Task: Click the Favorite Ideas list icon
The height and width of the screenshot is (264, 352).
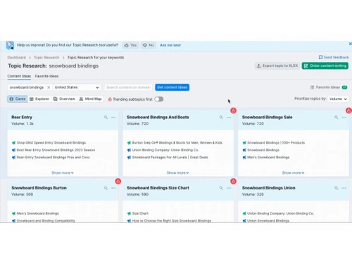Action: 312,87
